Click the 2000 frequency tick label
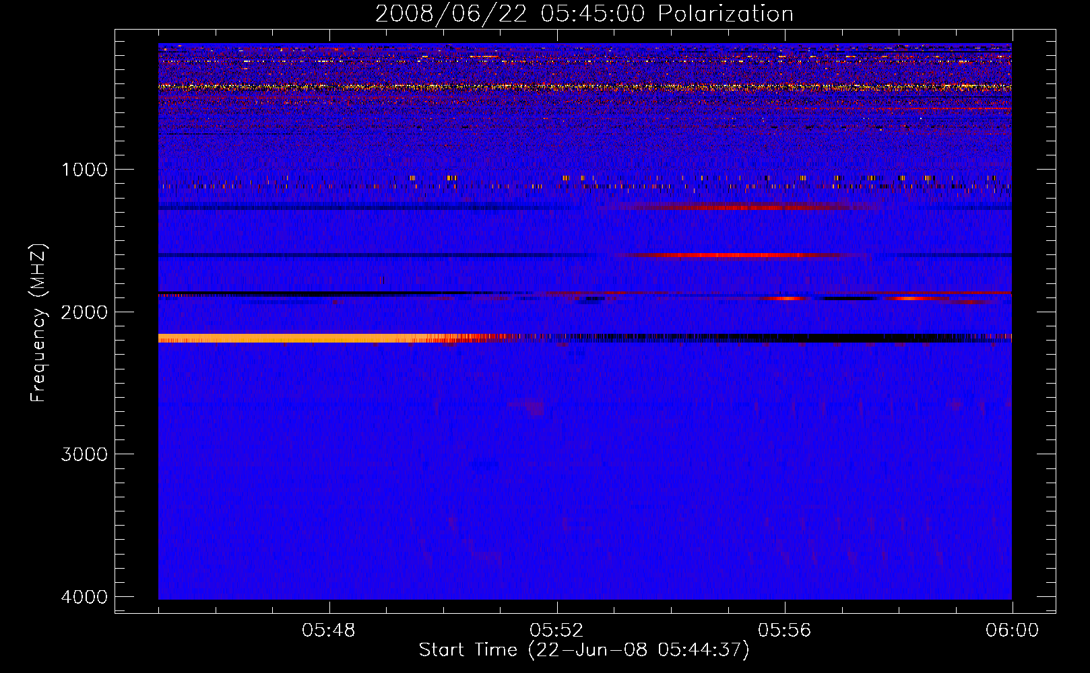The width and height of the screenshot is (1090, 673). coord(84,312)
